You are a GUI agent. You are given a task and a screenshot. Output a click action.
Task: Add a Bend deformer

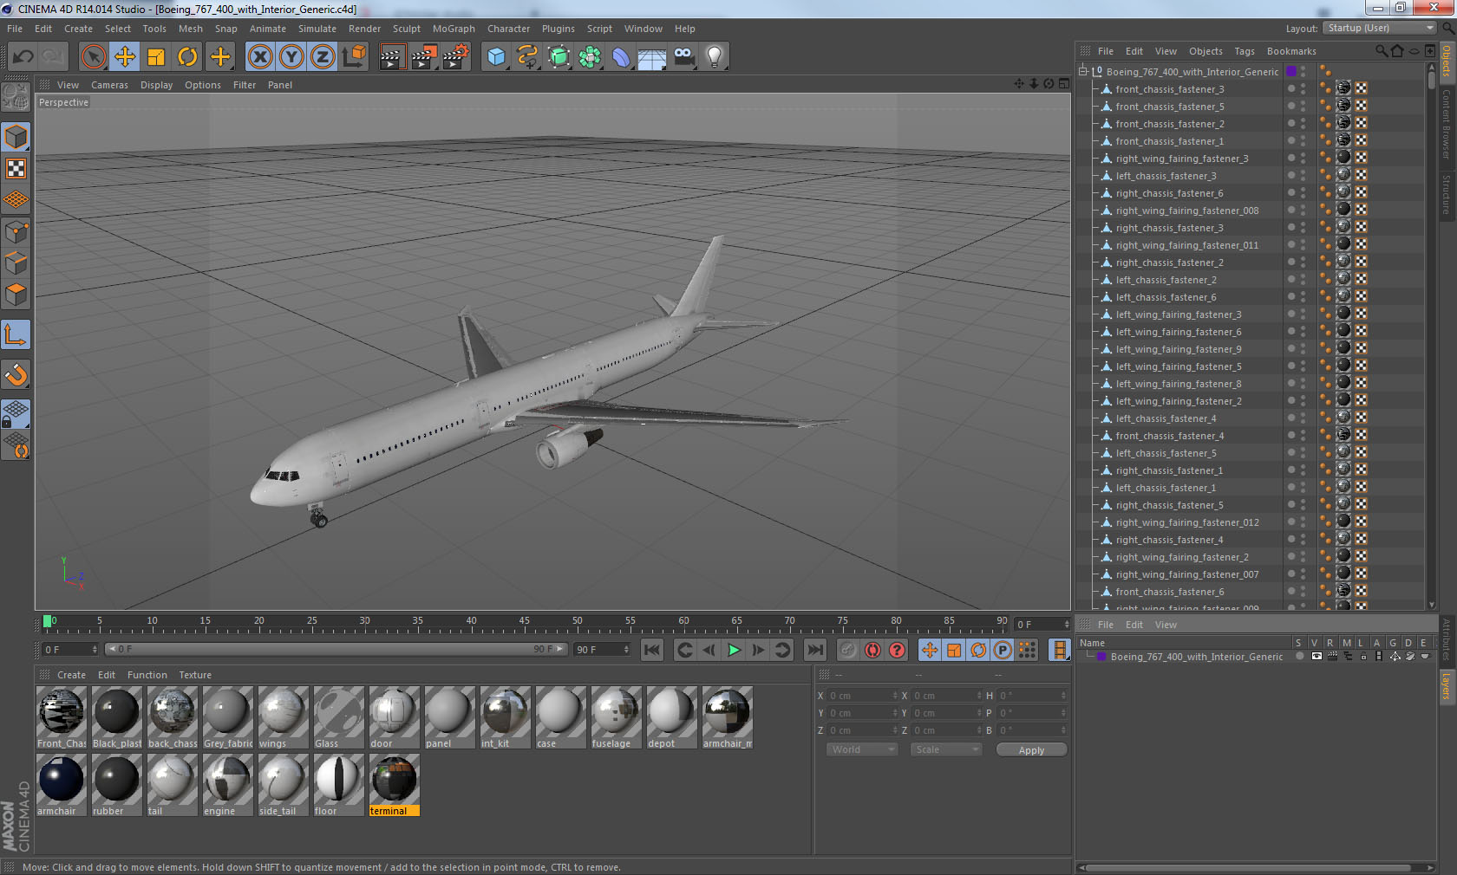coord(621,57)
